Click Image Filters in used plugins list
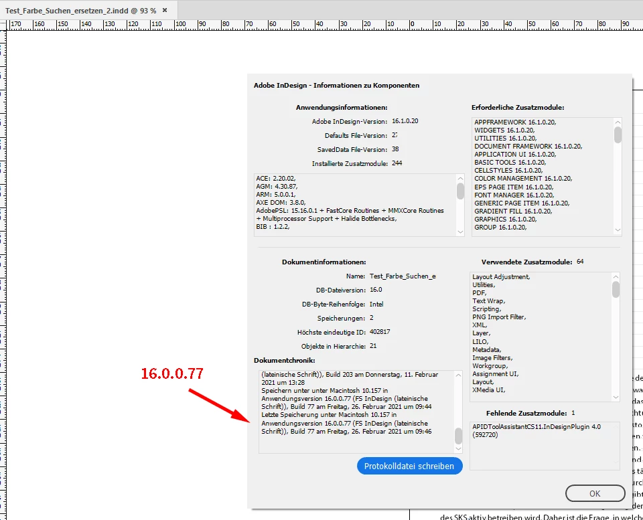 [492, 358]
